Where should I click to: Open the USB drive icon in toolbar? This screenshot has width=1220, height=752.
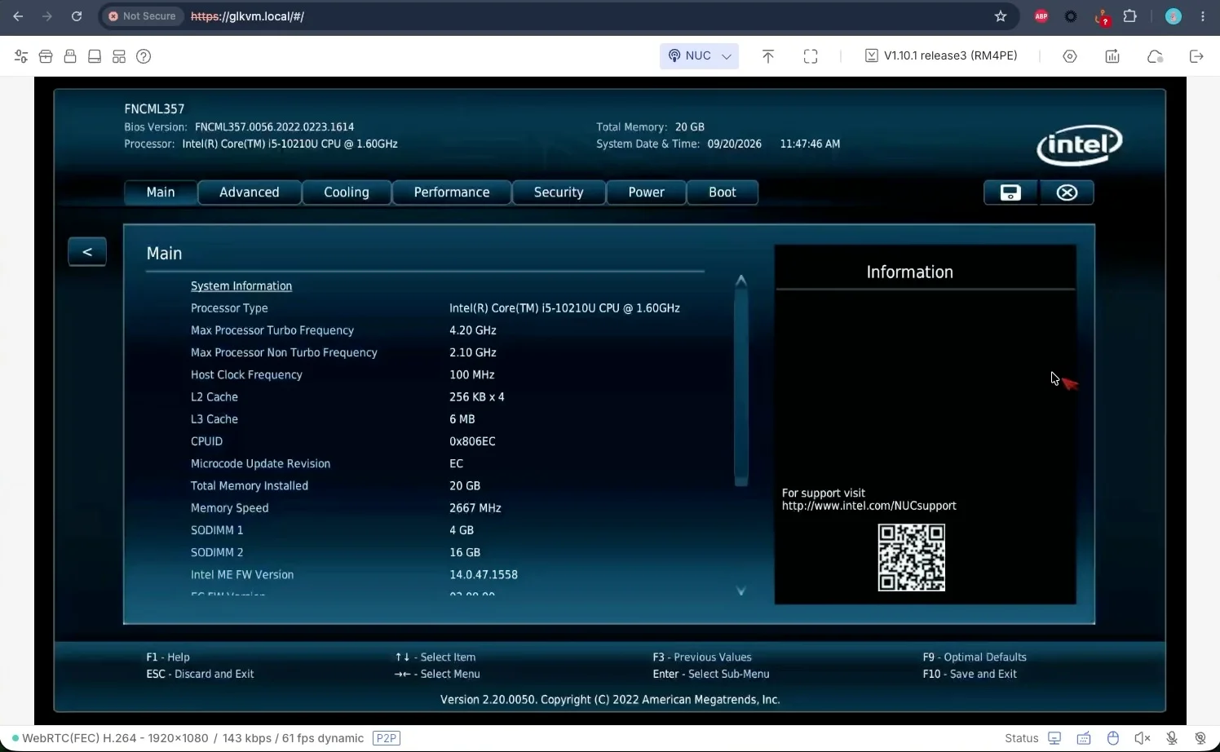70,56
